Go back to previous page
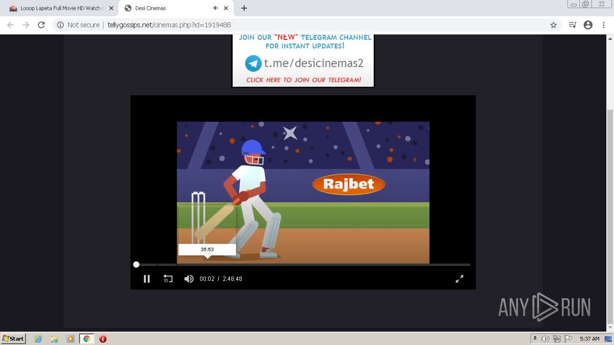 [11, 25]
